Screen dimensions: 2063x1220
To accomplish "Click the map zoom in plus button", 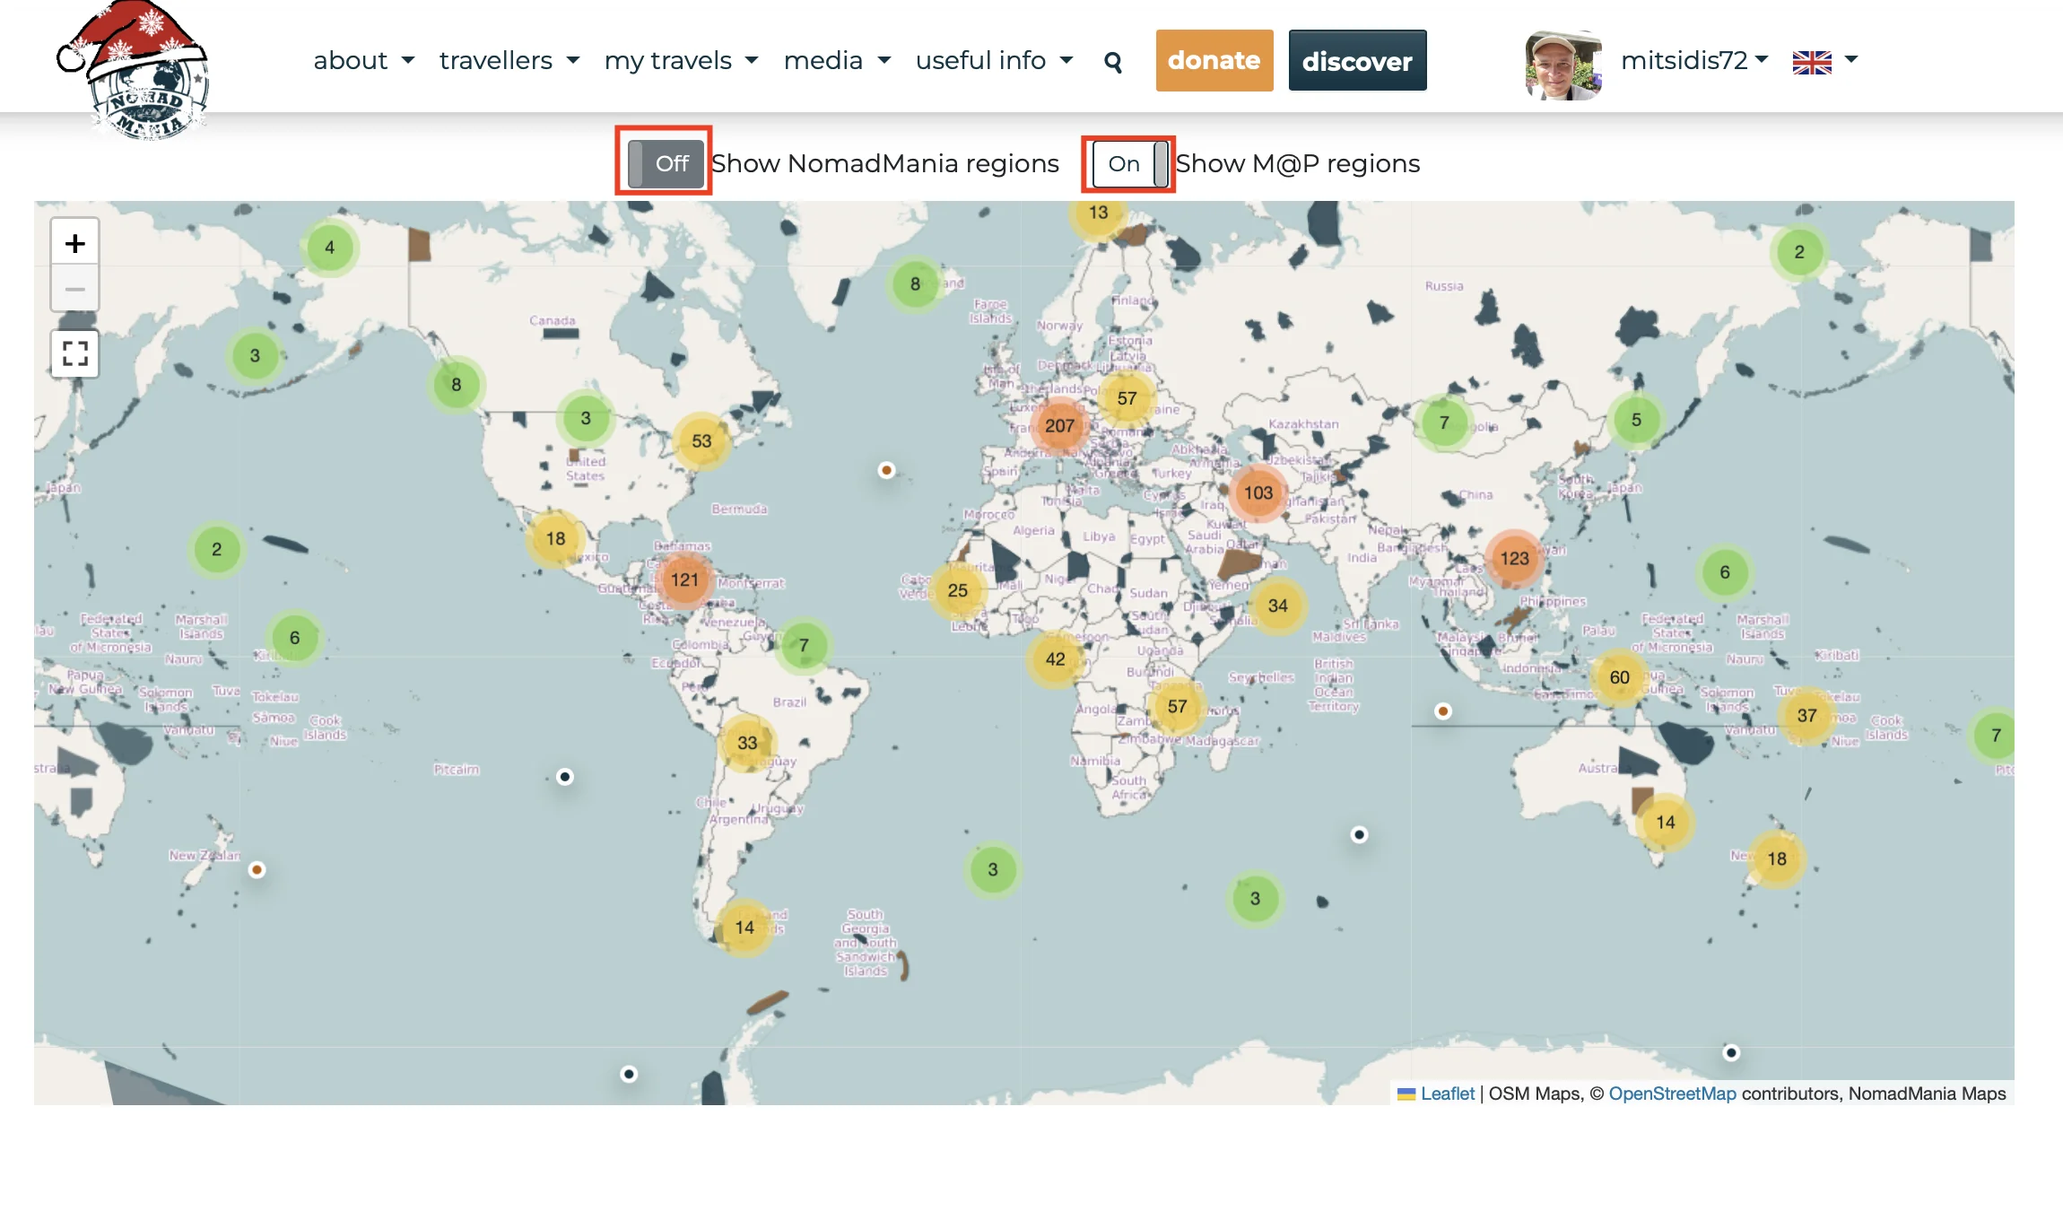I will tap(75, 243).
